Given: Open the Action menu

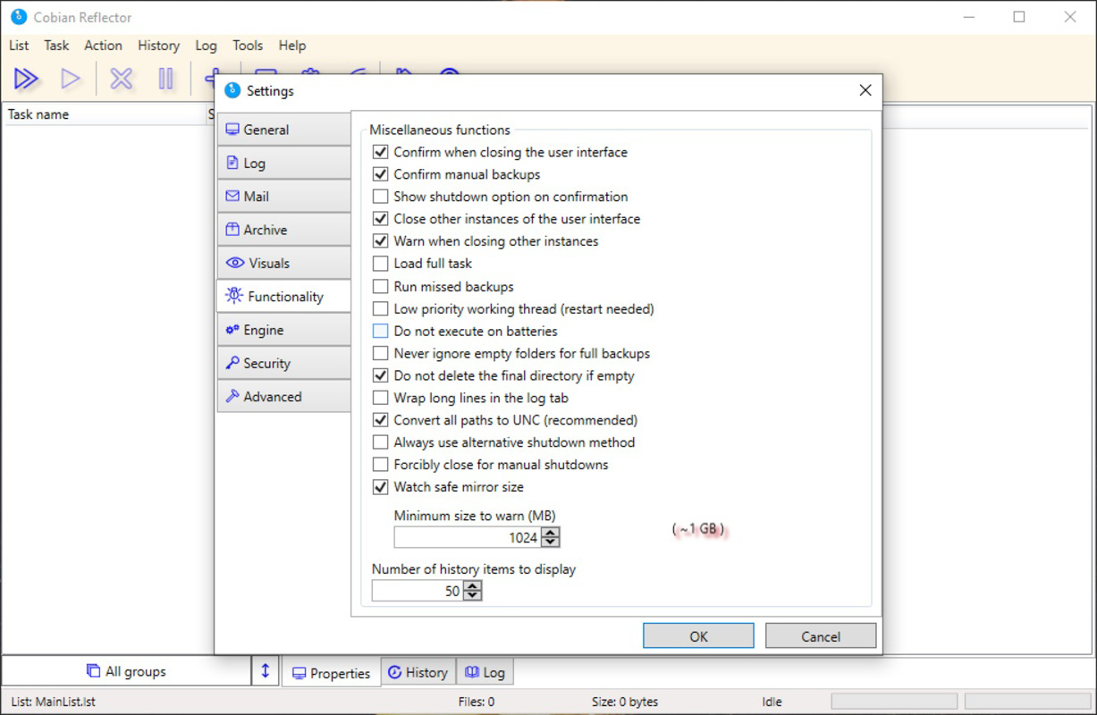Looking at the screenshot, I should pyautogui.click(x=103, y=46).
